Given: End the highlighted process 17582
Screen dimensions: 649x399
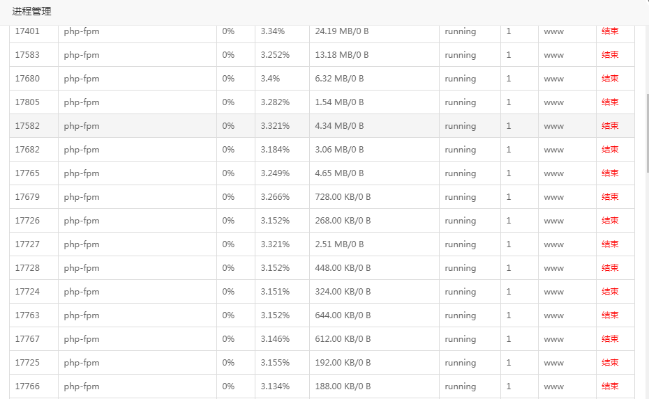Looking at the screenshot, I should tap(610, 125).
